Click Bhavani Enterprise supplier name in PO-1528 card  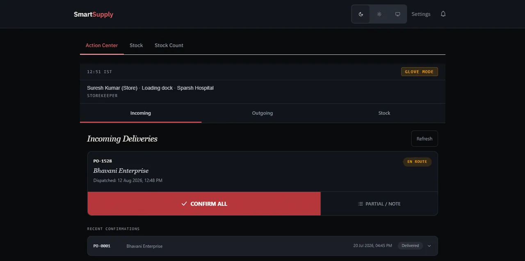click(x=121, y=171)
